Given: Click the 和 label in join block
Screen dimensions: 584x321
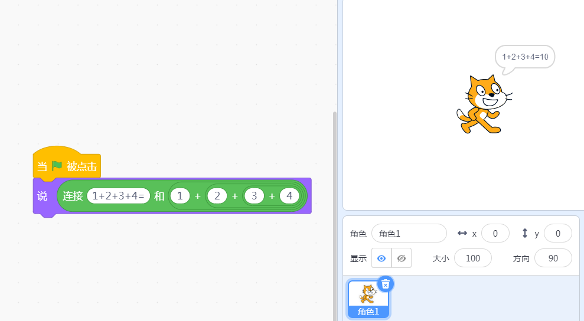Looking at the screenshot, I should (159, 196).
